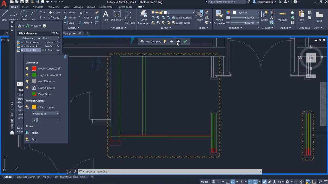The height and width of the screenshot is (184, 328).
Task: Apply the Fillet tool
Action: click(x=84, y=18)
